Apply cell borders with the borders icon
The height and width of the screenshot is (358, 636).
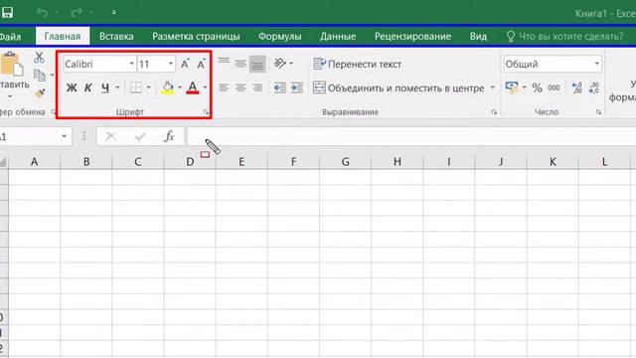click(136, 88)
